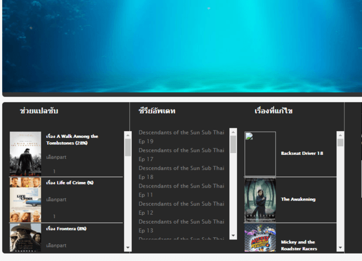Click the broken Backseat Driver 18 thumbnail
This screenshot has width=362, height=261.
tap(260, 154)
